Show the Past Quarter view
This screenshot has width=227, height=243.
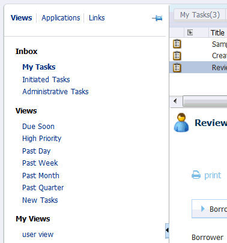[x=43, y=188]
